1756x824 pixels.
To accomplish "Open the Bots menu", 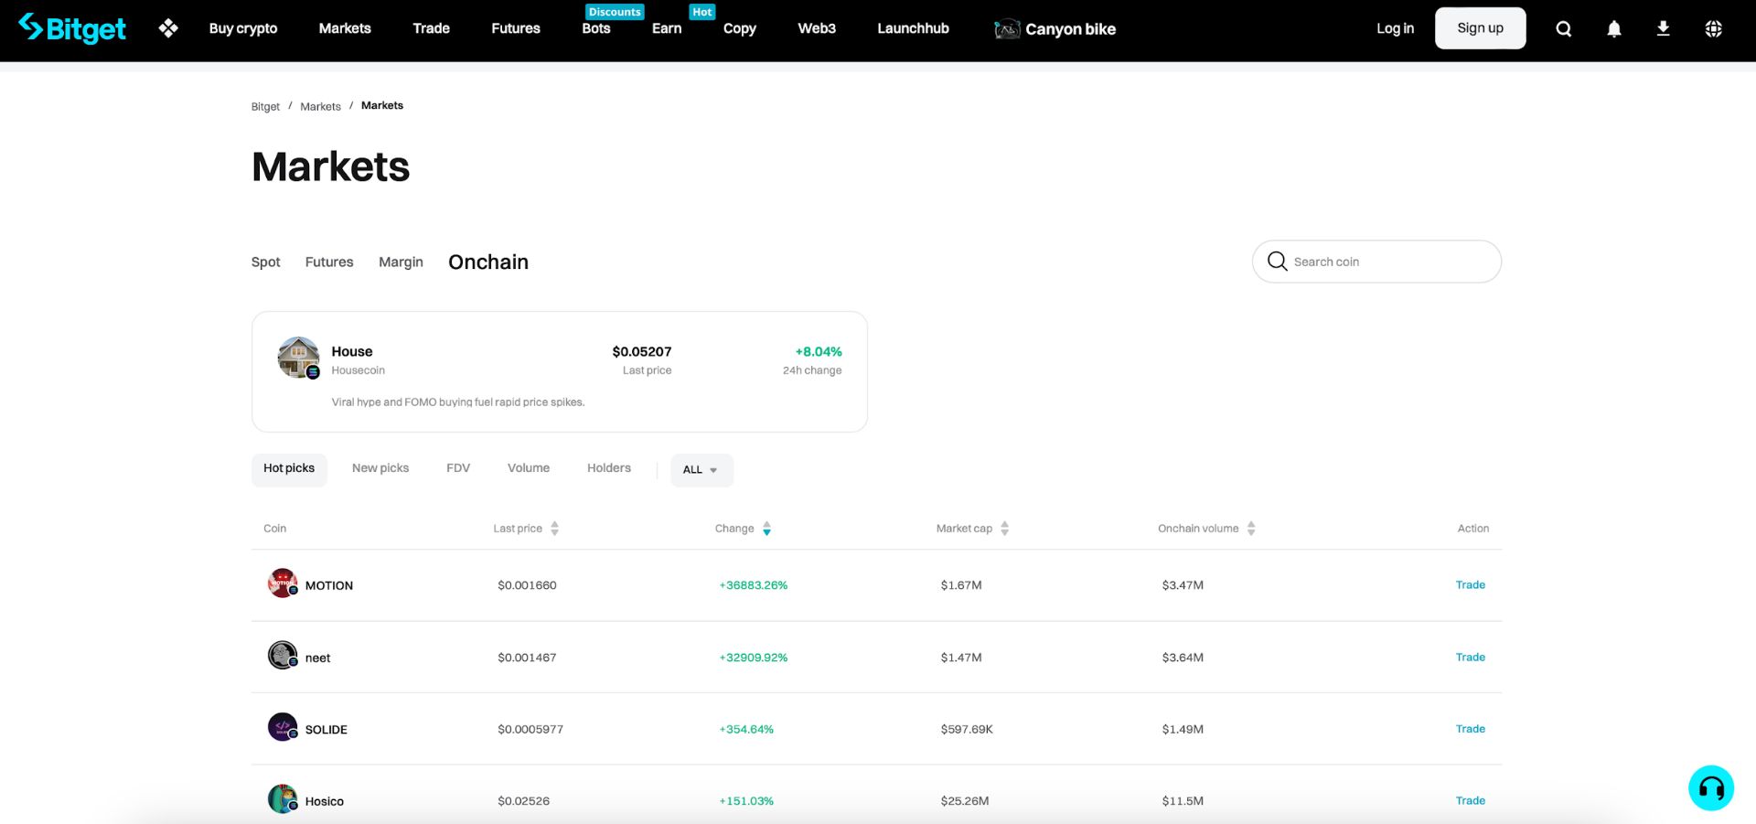I will [596, 28].
